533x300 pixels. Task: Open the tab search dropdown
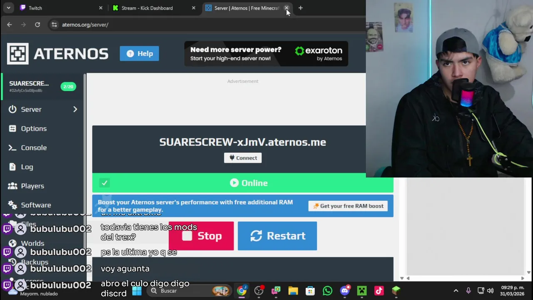[x=8, y=8]
